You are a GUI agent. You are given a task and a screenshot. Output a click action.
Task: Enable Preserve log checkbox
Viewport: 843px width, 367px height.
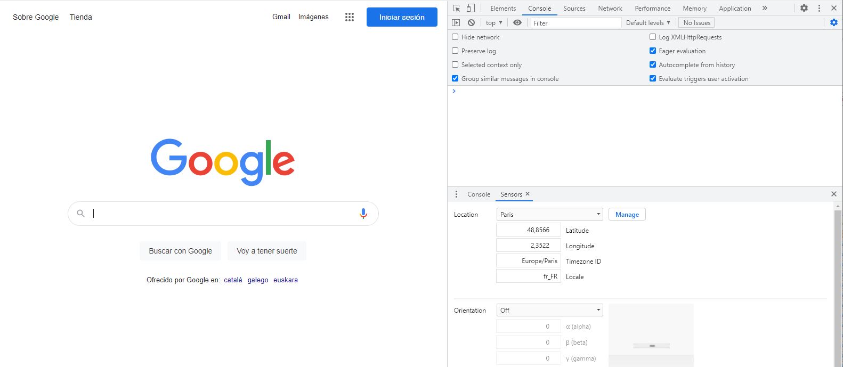455,51
